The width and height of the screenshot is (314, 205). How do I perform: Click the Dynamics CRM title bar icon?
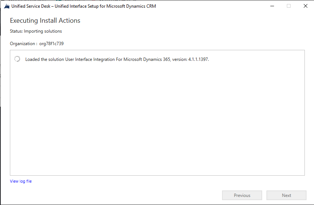click(7, 6)
